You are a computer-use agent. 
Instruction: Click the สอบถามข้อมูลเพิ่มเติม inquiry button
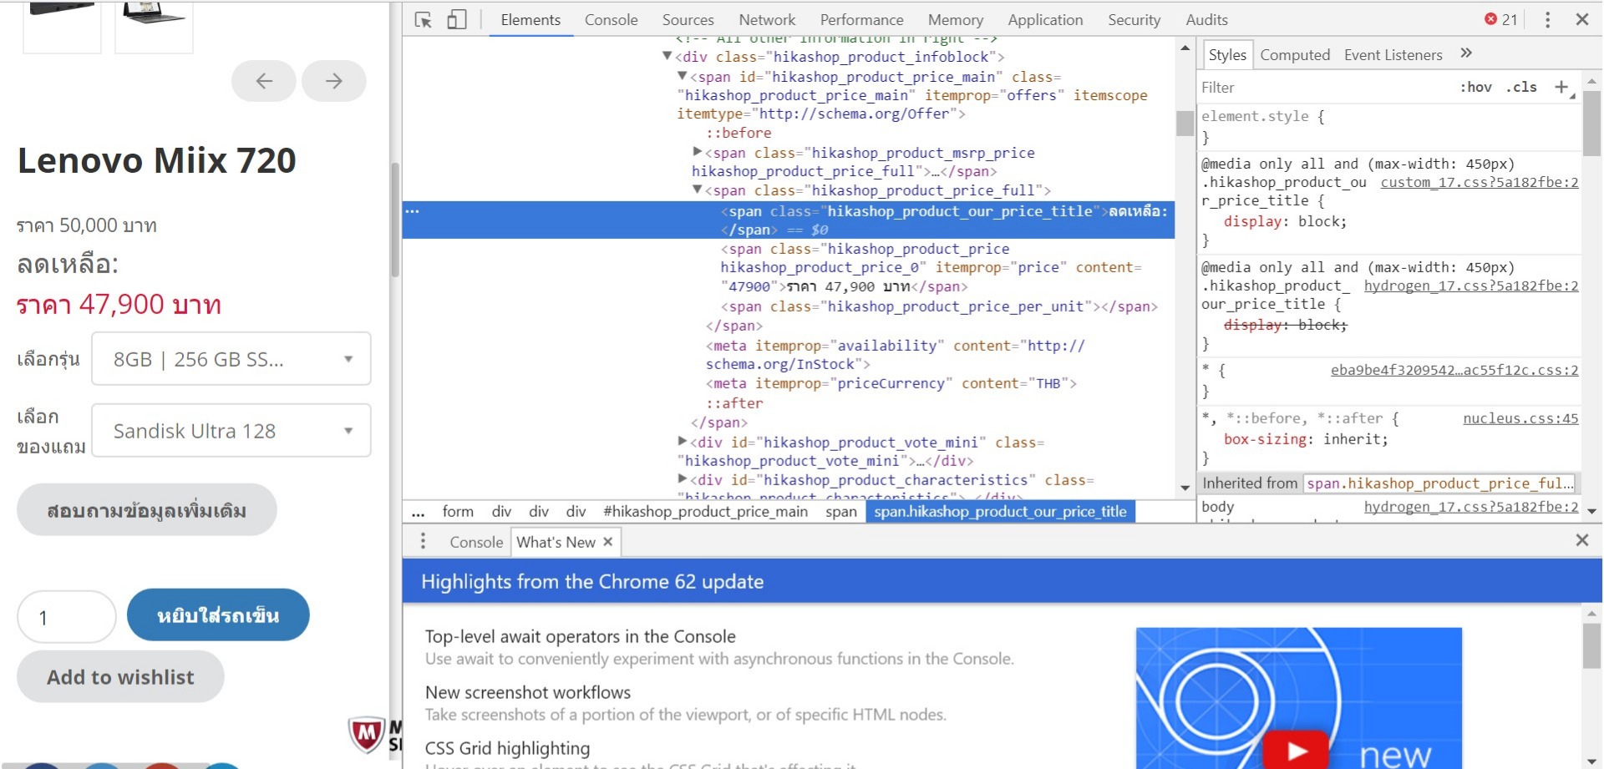147,510
